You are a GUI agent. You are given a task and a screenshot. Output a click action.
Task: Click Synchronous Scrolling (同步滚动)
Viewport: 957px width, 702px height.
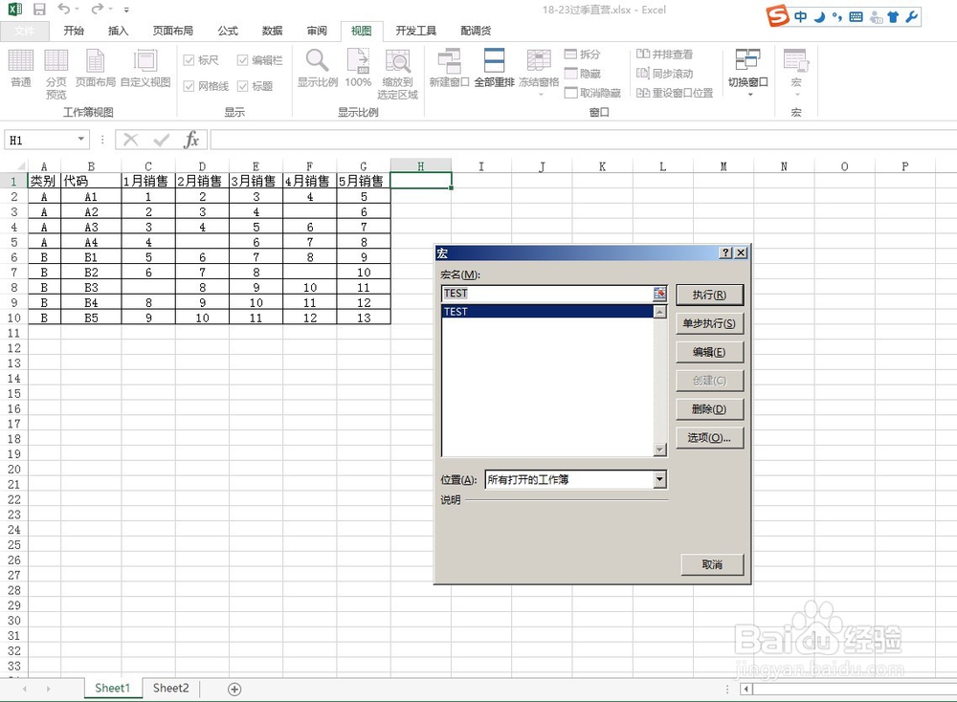[665, 74]
